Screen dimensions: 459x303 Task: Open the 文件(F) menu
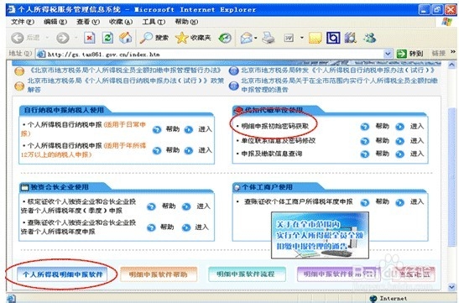23,22
